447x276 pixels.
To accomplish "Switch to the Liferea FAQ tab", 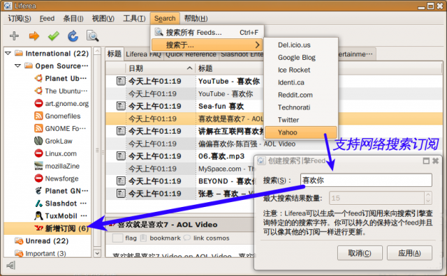I will point(143,54).
